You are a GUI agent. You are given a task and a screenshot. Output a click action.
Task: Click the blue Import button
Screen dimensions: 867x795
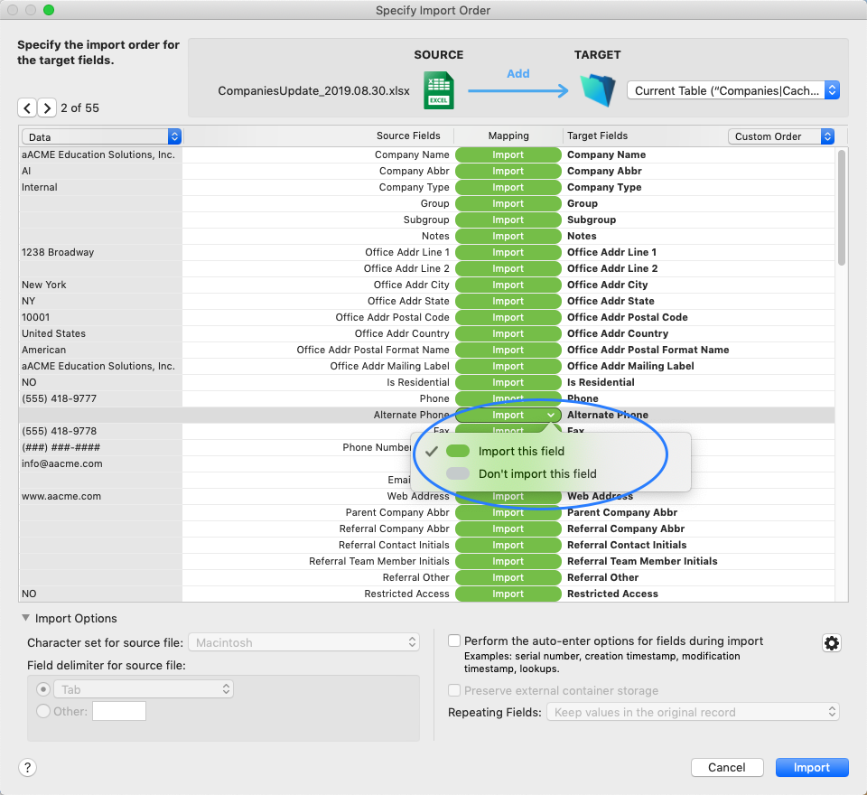click(812, 767)
